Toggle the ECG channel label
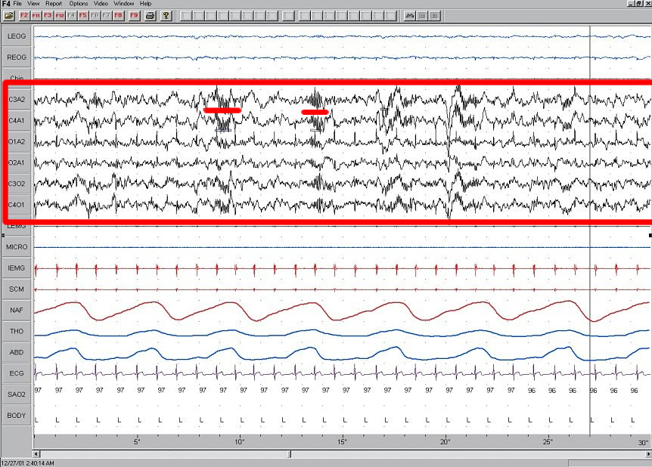Screen dimensions: 652x467 click(17, 373)
